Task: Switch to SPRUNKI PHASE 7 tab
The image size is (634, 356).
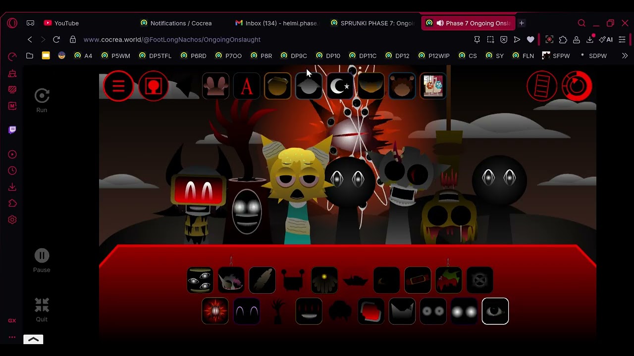Action: click(x=372, y=23)
